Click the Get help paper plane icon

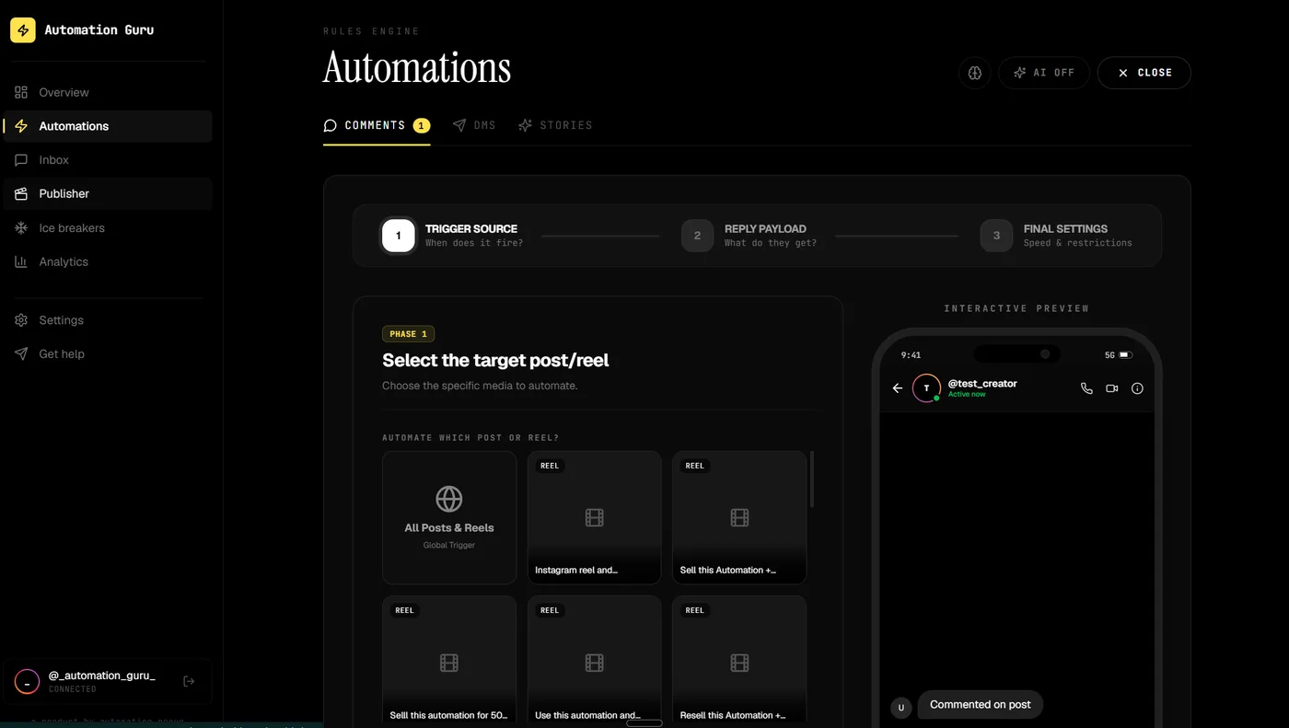click(21, 354)
